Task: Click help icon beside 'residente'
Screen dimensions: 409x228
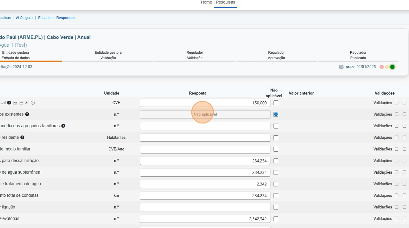Action: (22, 138)
